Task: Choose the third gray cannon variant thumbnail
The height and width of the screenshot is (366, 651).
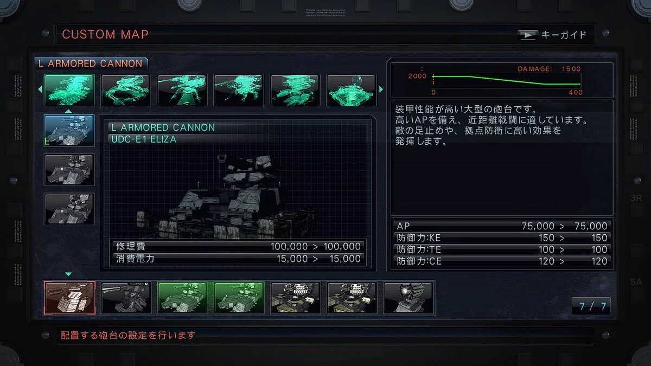Action: click(x=69, y=209)
